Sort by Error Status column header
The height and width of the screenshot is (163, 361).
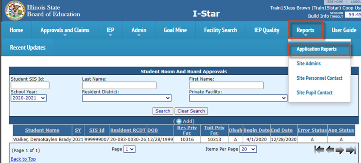pyautogui.click(x=312, y=131)
